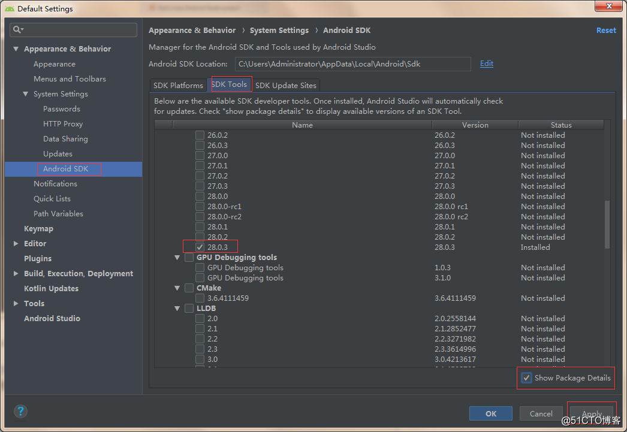Sort packages by Name column header
This screenshot has height=432, width=627.
302,125
